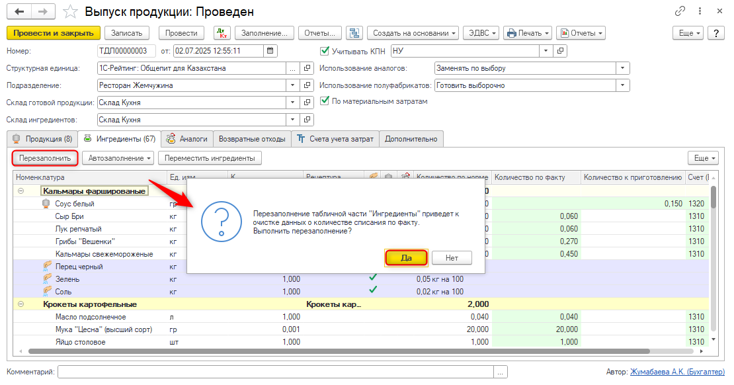Click checkmark in the Соль row
This screenshot has height=385, width=734.
coord(372,290)
